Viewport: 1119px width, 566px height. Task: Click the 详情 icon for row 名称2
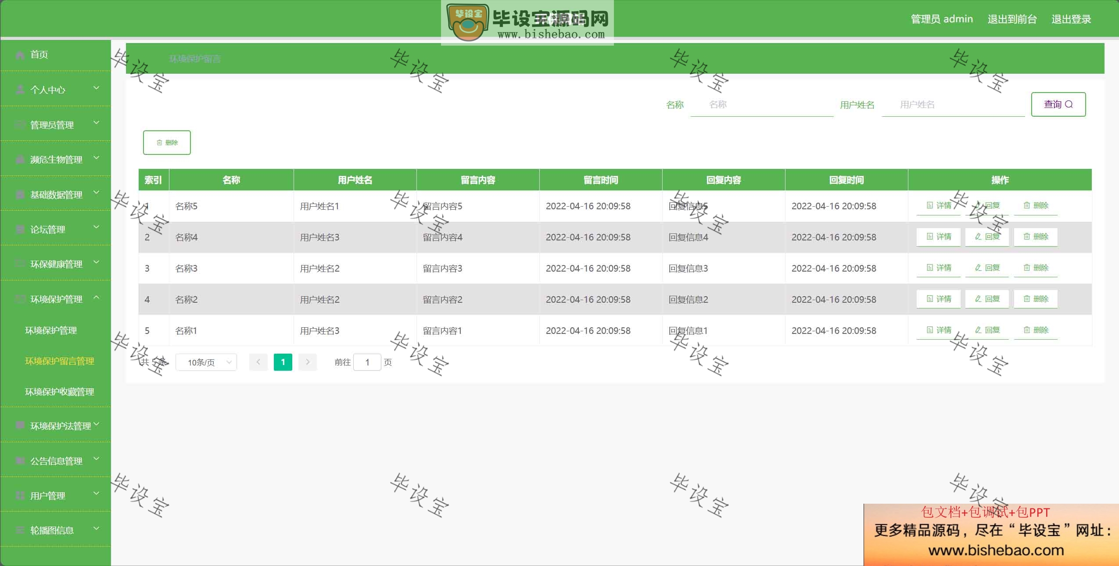(x=929, y=299)
